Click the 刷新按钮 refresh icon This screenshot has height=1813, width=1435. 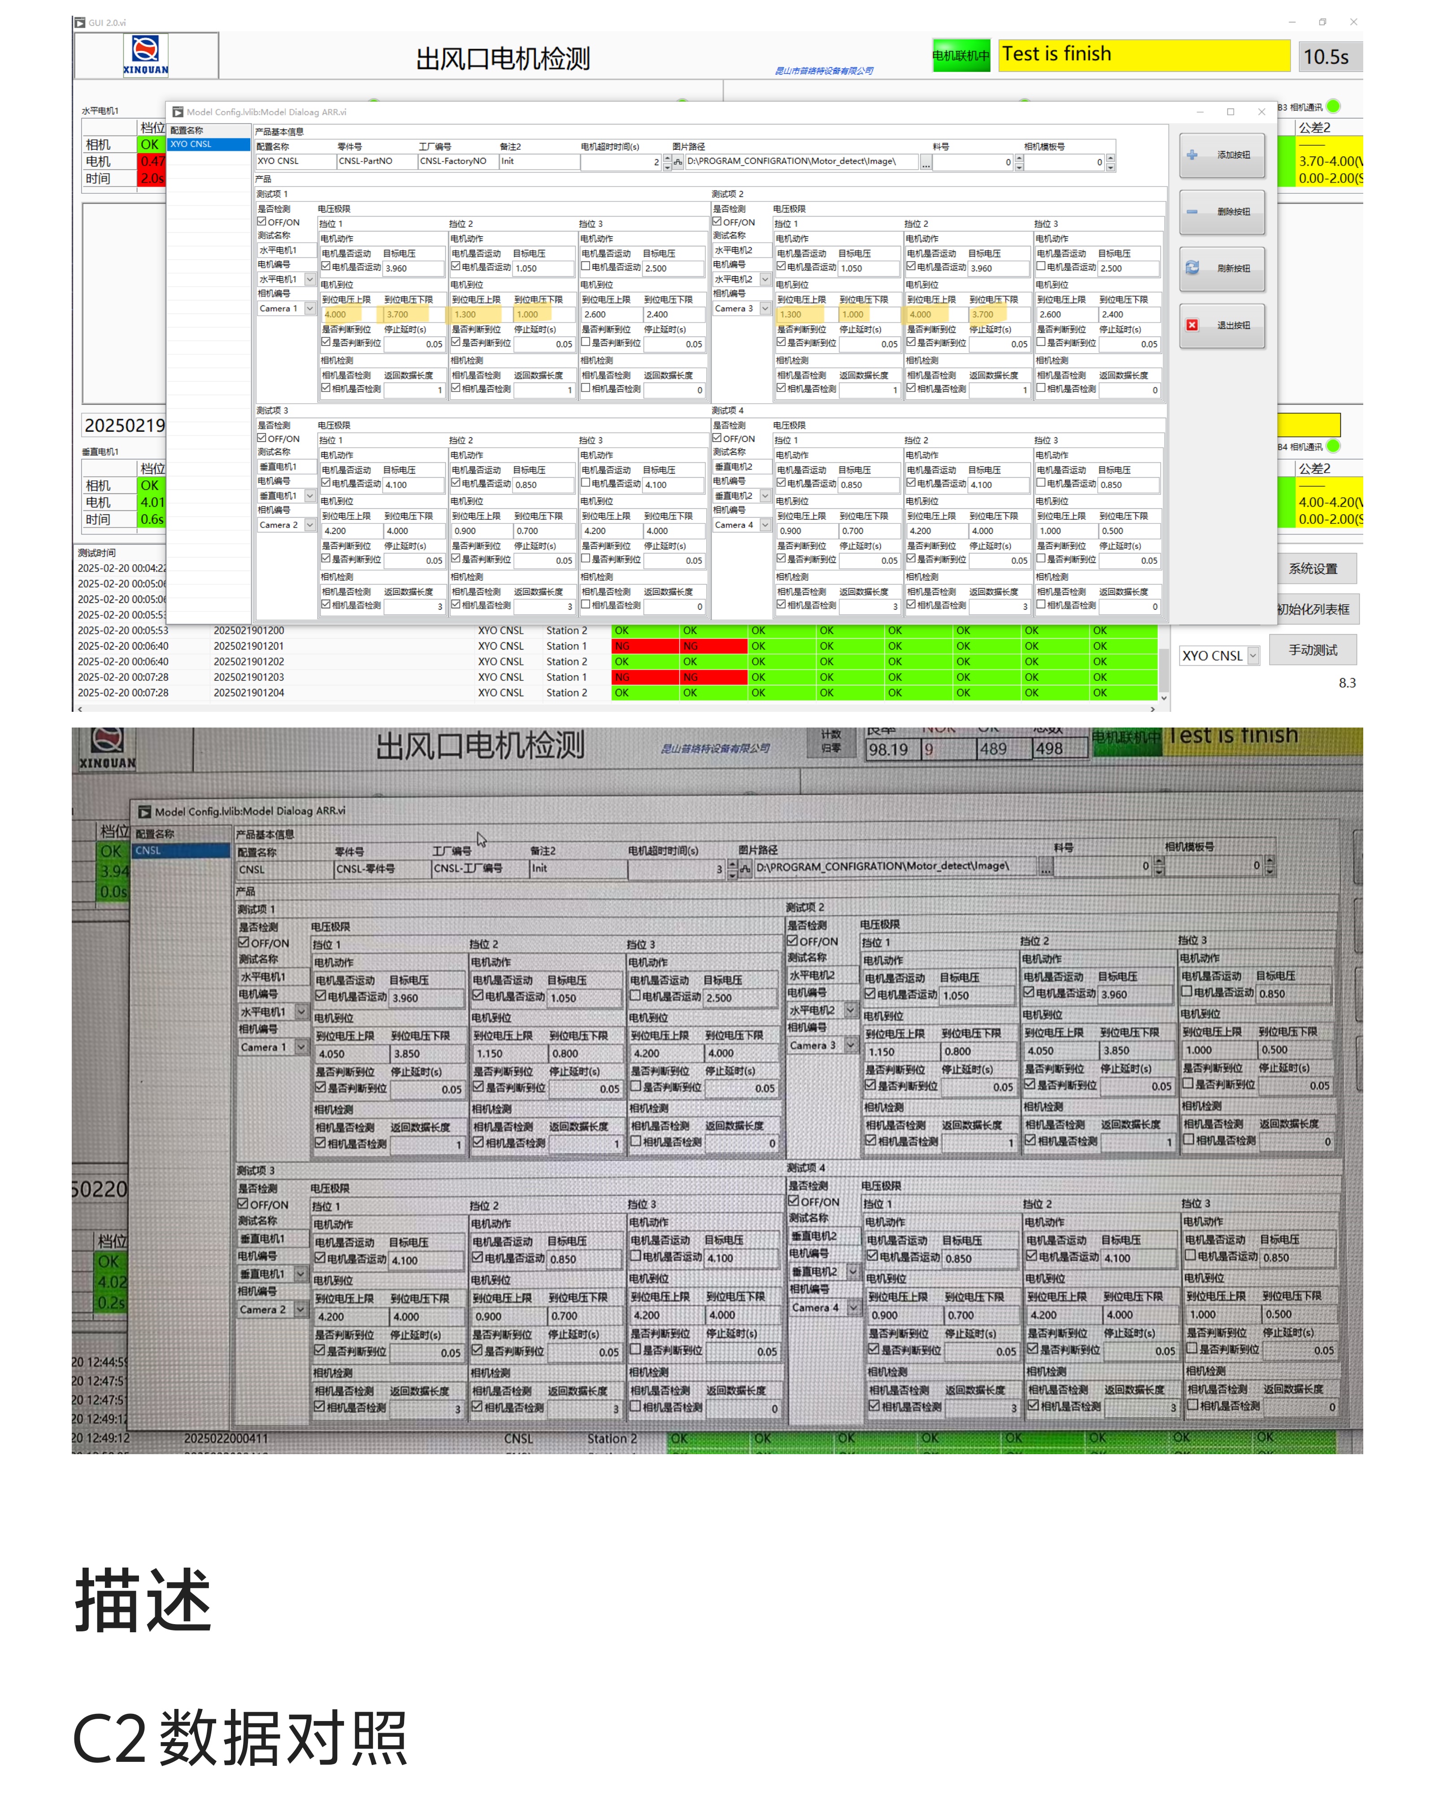[x=1191, y=268]
